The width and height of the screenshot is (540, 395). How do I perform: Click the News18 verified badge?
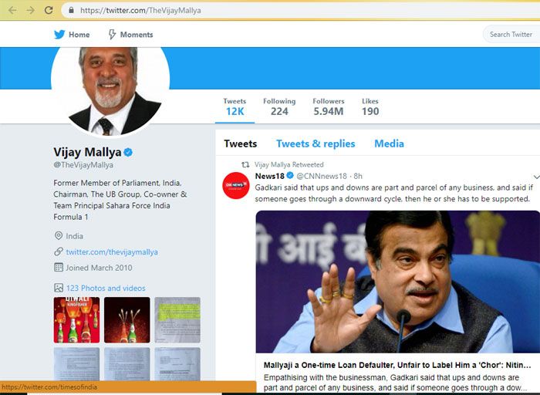point(290,176)
